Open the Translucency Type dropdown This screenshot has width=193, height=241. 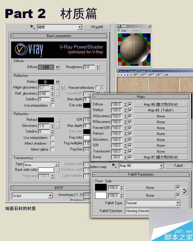pyautogui.click(x=57, y=165)
